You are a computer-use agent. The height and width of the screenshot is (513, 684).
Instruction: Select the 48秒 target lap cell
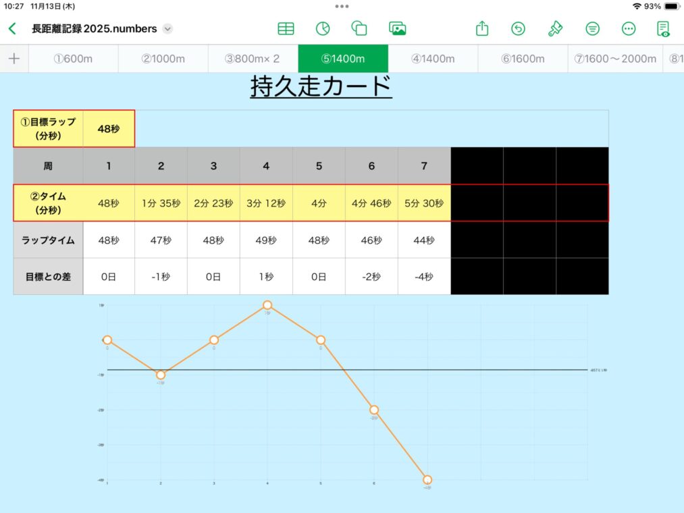109,128
